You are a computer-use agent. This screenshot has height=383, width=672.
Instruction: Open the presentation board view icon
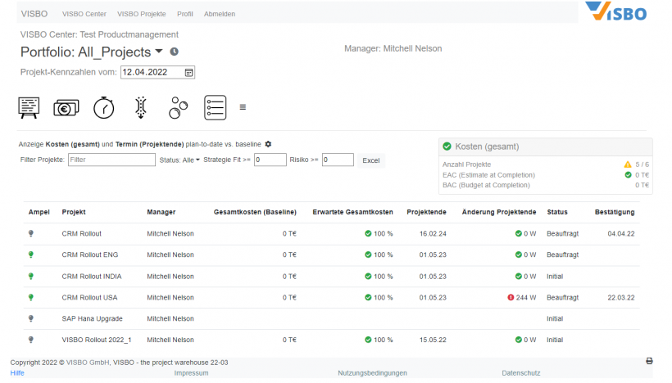pyautogui.click(x=29, y=107)
